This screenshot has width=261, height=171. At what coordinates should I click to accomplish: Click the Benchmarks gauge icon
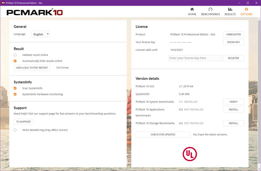coord(210,9)
